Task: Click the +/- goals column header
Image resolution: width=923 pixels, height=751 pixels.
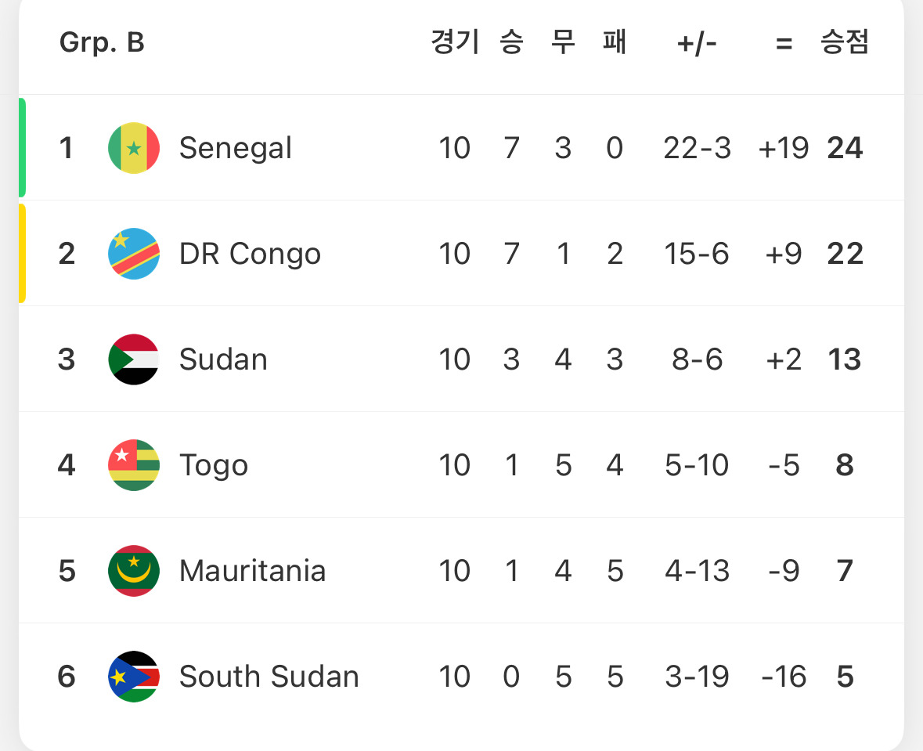Action: click(x=697, y=43)
